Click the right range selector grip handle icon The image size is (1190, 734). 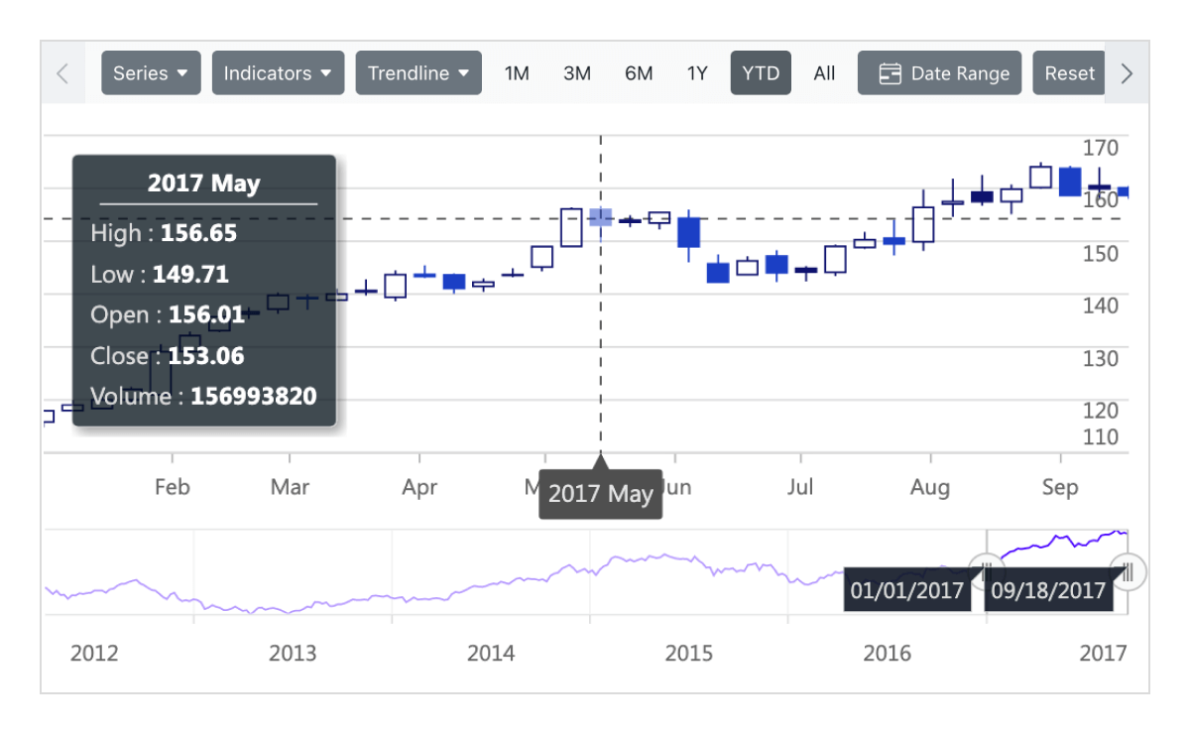click(x=1129, y=570)
